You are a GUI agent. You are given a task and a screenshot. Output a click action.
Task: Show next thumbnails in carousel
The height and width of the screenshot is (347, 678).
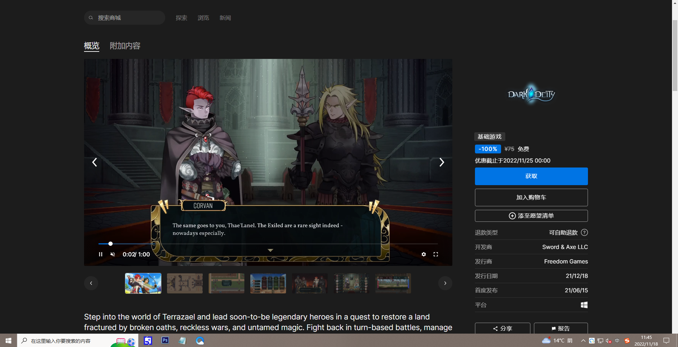click(445, 283)
